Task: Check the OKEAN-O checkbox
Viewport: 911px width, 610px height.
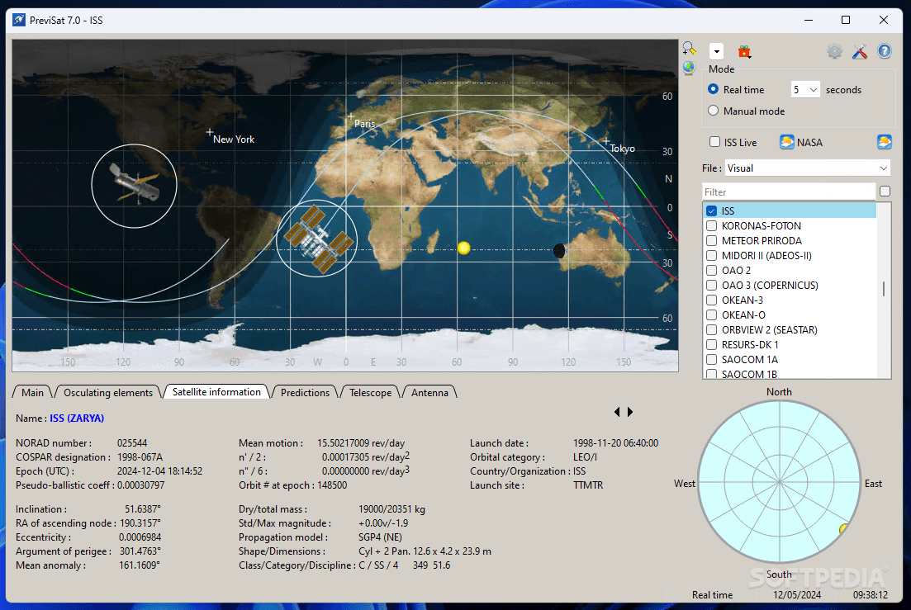Action: [712, 315]
